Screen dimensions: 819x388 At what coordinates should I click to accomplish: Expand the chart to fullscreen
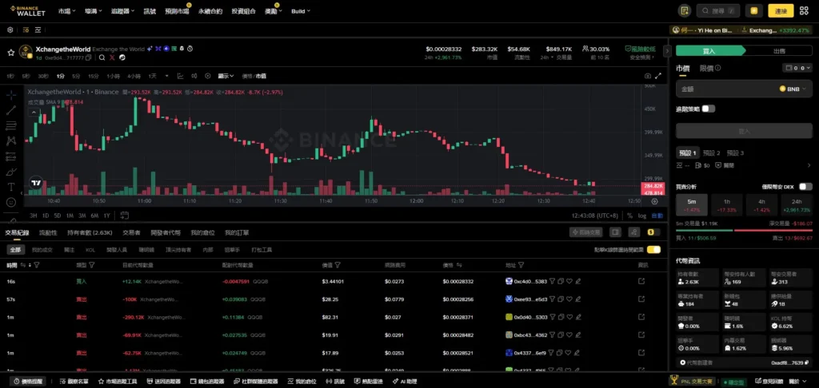tap(658, 76)
